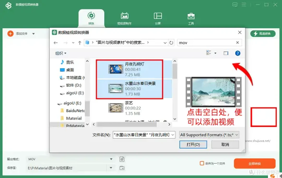
Task: Expand the add file dropdown arrow
Action: pyautogui.click(x=33, y=34)
